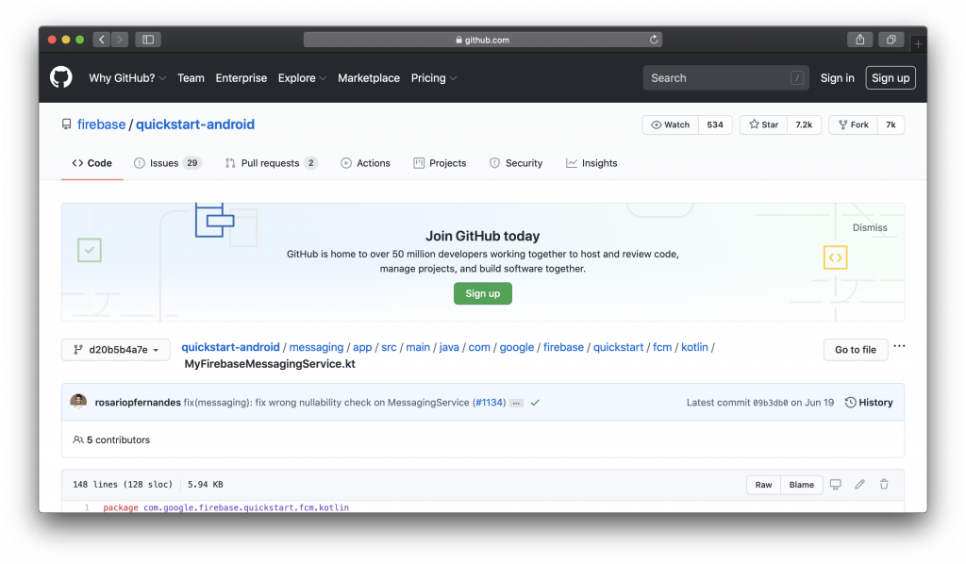
Task: Open the 7.2k stargazers count
Action: pos(804,124)
